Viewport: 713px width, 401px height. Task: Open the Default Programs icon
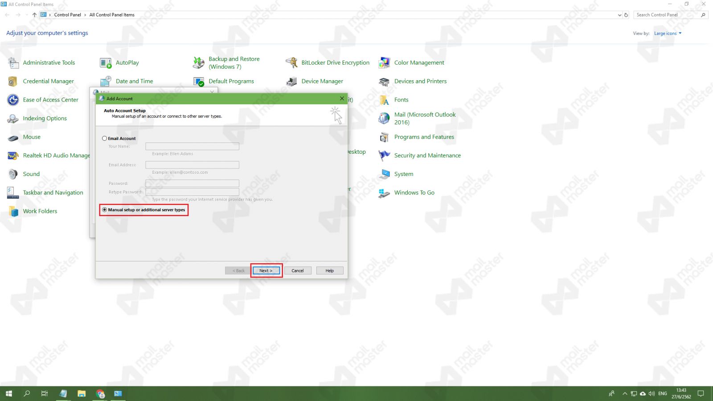(199, 82)
